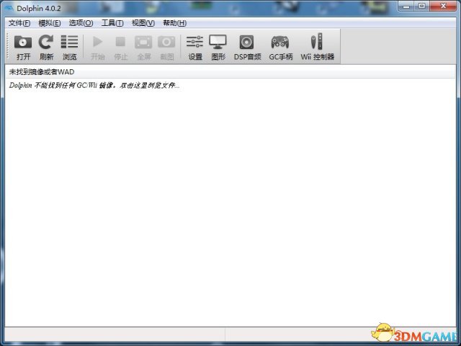461x346 pixels.
Task: Maximize the Dolphin 4.0.2 window
Action: 422,6
